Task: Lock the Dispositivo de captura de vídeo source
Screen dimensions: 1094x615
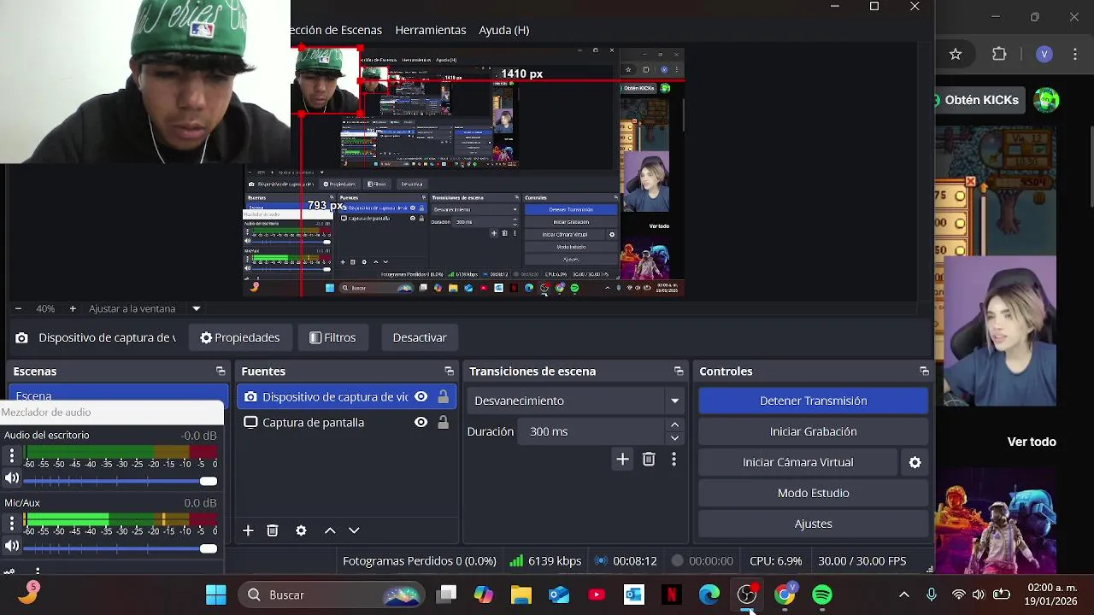Action: click(443, 397)
